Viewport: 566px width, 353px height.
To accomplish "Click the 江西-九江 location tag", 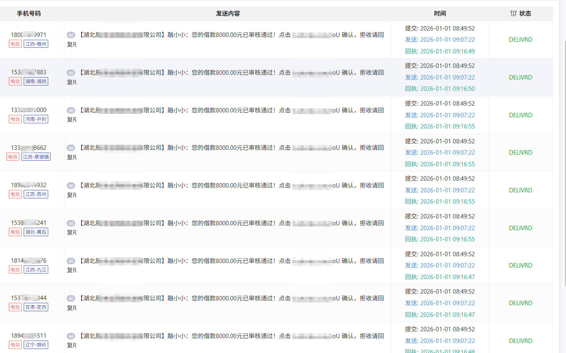I will point(36,270).
